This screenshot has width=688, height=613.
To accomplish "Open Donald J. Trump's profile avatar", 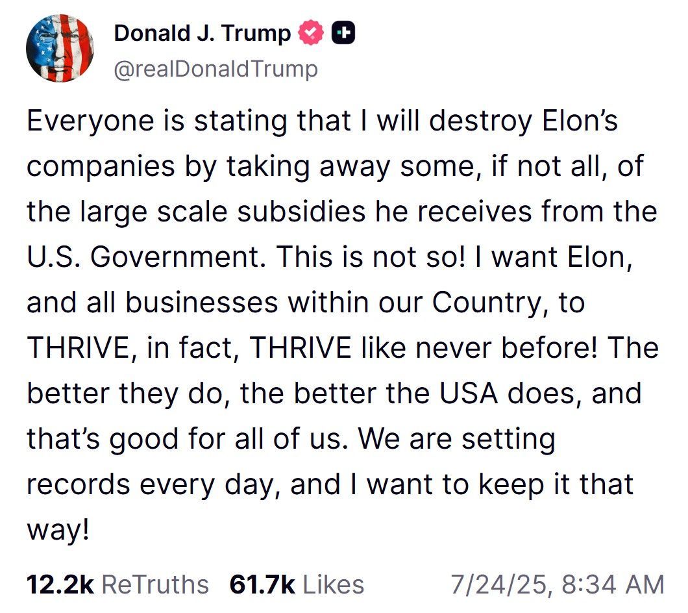I will (x=60, y=49).
